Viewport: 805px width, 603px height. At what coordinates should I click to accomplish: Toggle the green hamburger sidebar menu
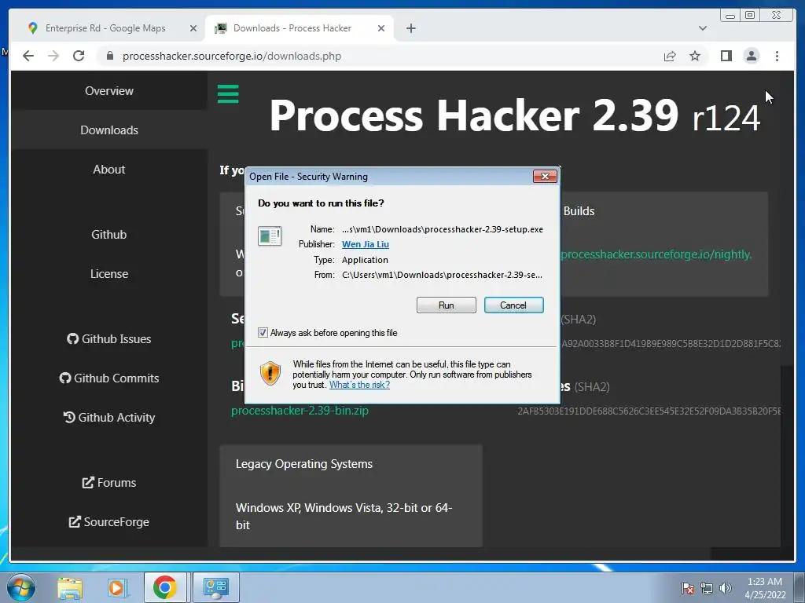click(x=228, y=94)
